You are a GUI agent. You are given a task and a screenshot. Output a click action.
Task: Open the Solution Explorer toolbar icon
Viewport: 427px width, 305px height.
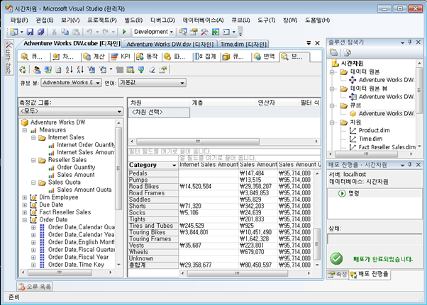pos(182,32)
